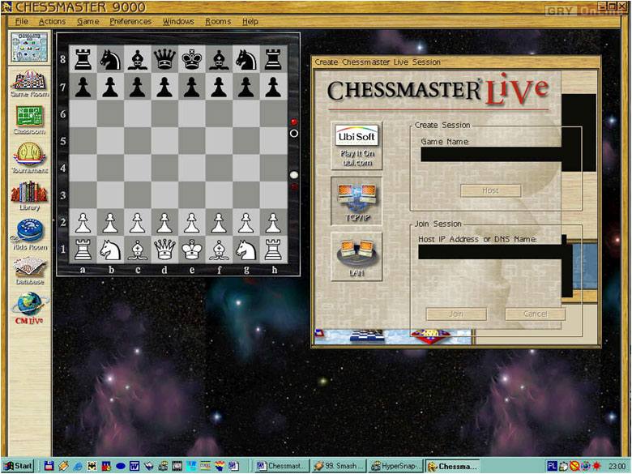Click the PL language indicator in tray
632x474 pixels.
[x=552, y=466]
